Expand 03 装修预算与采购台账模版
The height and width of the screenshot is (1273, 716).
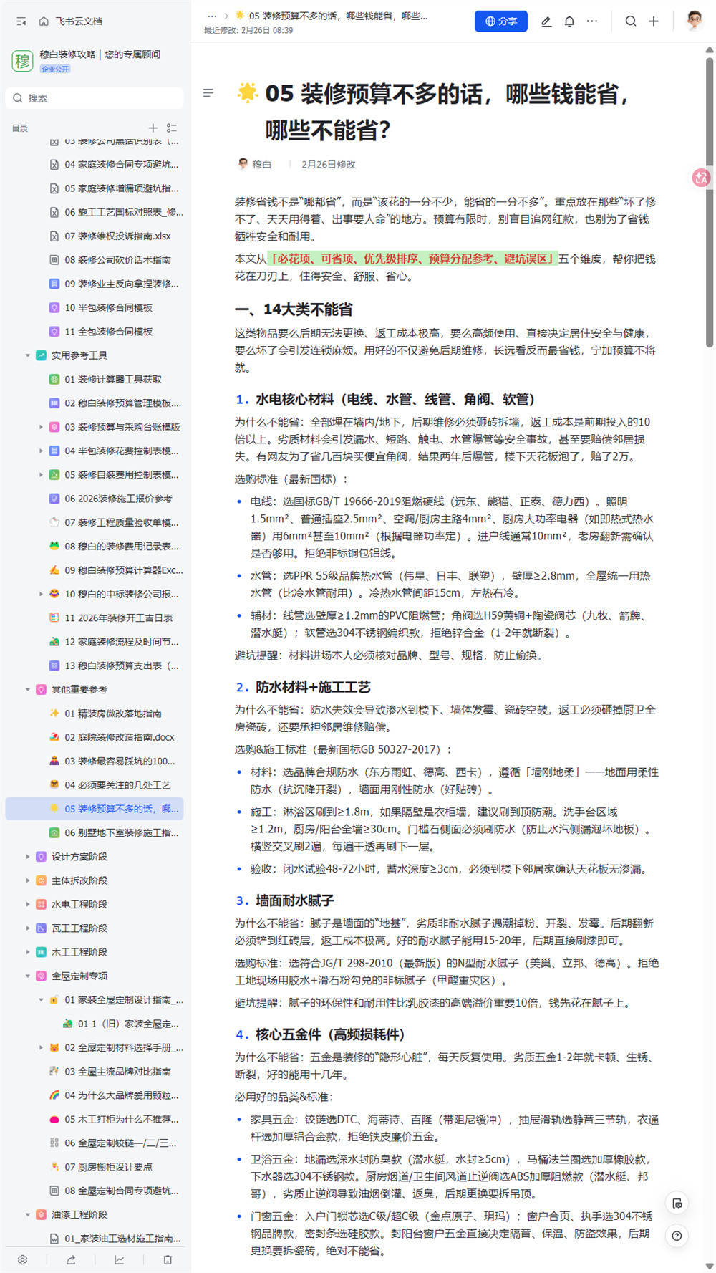pyautogui.click(x=41, y=427)
